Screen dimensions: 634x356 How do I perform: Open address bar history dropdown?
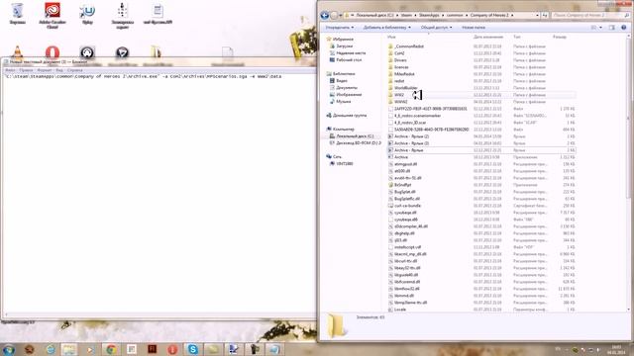coord(537,16)
